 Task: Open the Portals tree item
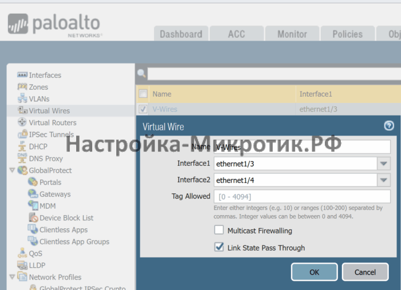50,182
